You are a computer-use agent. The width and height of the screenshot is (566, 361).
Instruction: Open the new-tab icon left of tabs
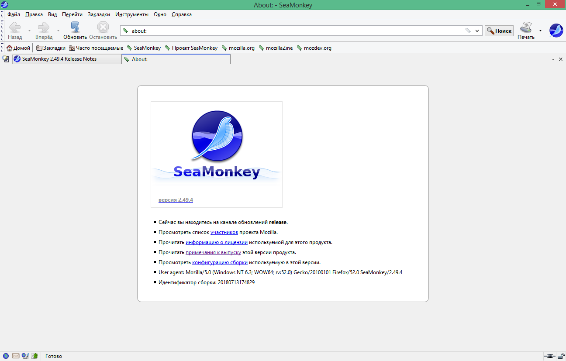click(x=6, y=59)
